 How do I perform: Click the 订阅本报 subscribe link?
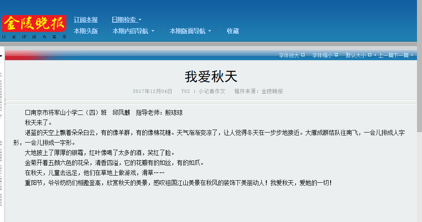pos(86,20)
